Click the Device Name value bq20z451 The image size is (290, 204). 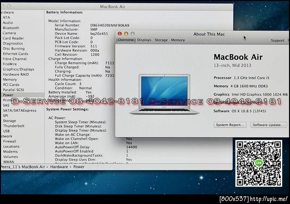pos(99,34)
